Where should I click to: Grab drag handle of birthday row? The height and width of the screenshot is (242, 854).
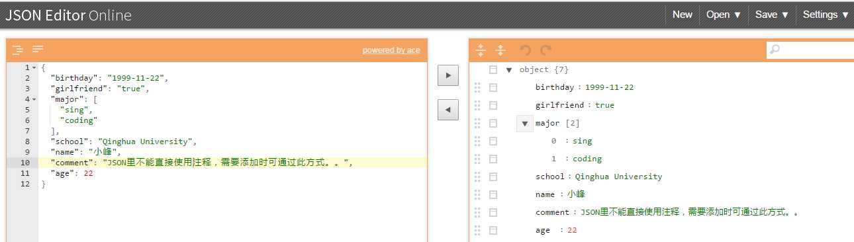tap(477, 87)
